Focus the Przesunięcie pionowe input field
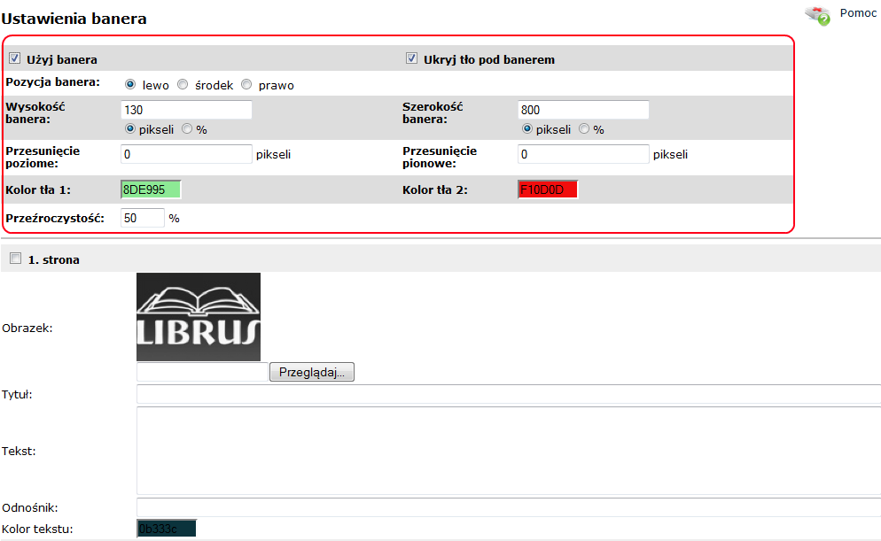The width and height of the screenshot is (881, 541). pos(583,154)
